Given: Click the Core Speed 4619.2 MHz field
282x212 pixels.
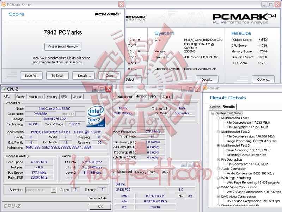Looking at the screenshot, I should [39, 162].
